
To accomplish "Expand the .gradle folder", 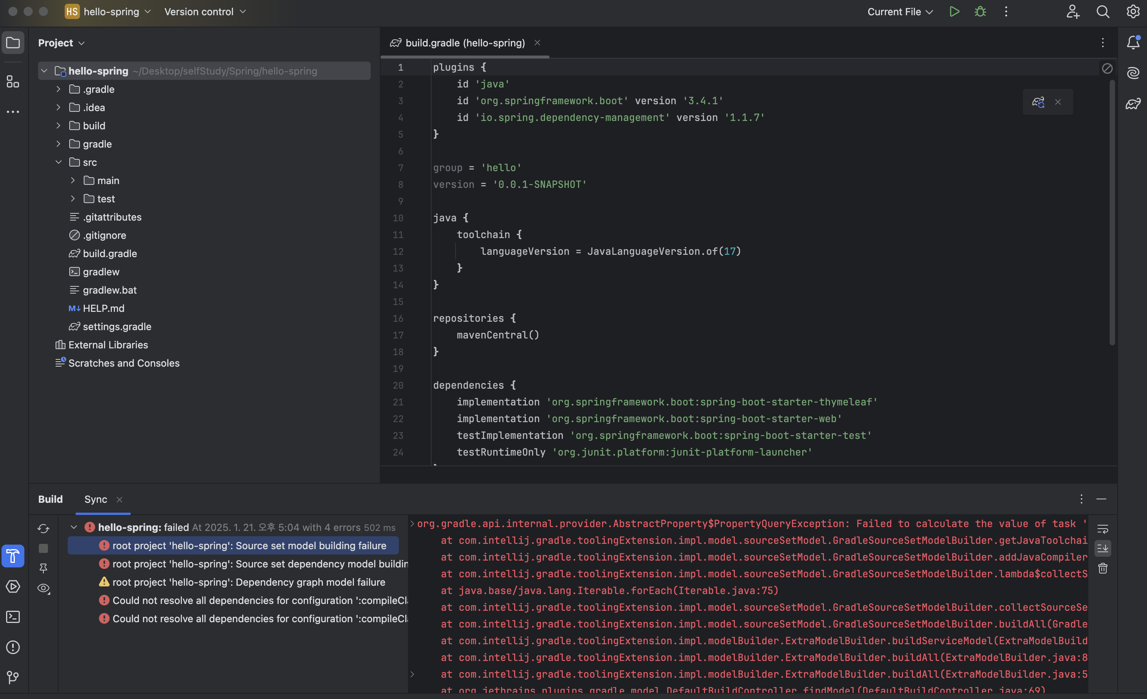I will coord(59,89).
